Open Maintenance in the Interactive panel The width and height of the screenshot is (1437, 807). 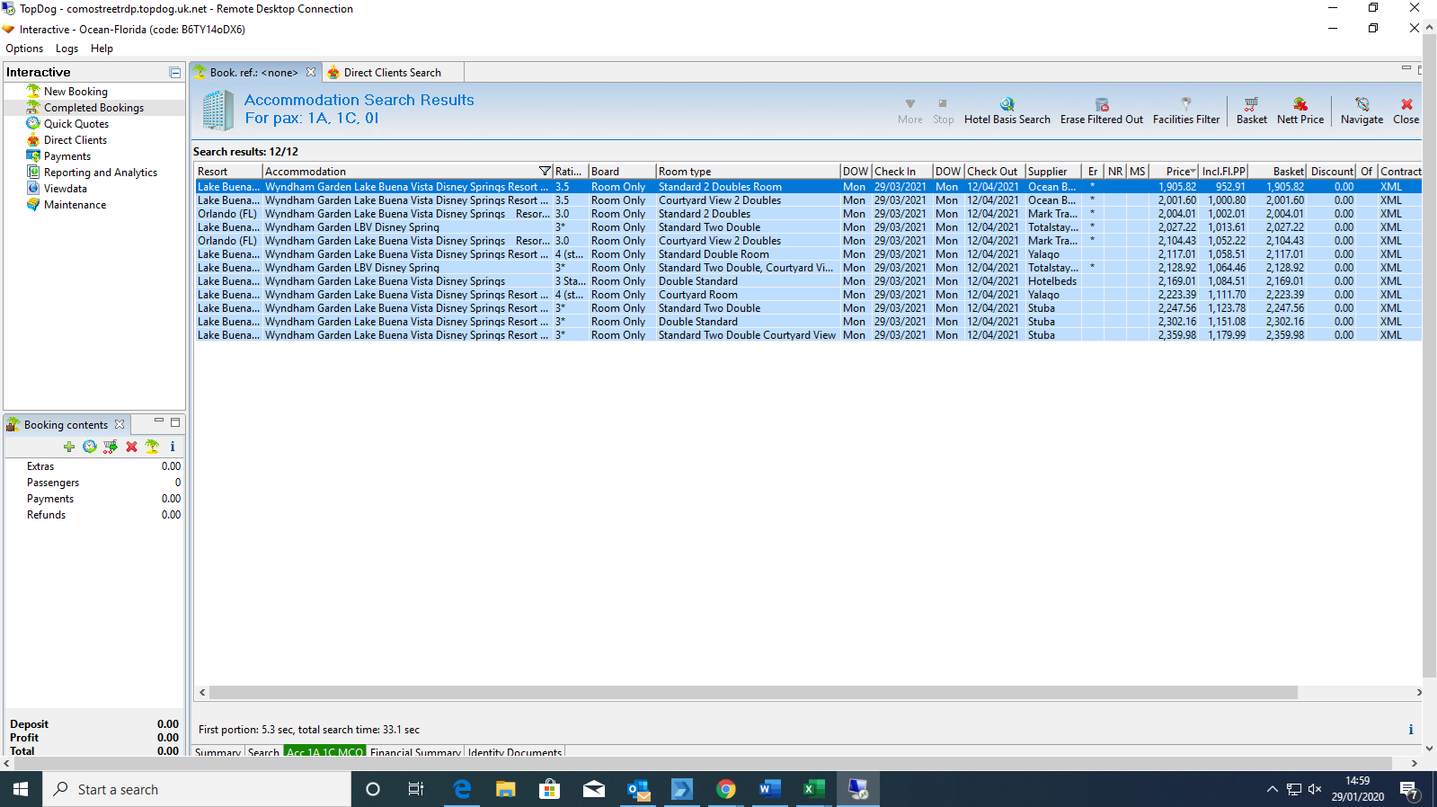click(x=75, y=205)
